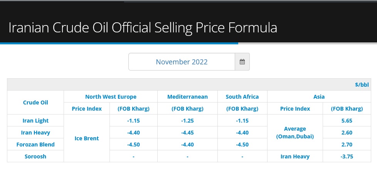Click the page title heading
Viewport: 377px width, 180px height.
click(143, 28)
